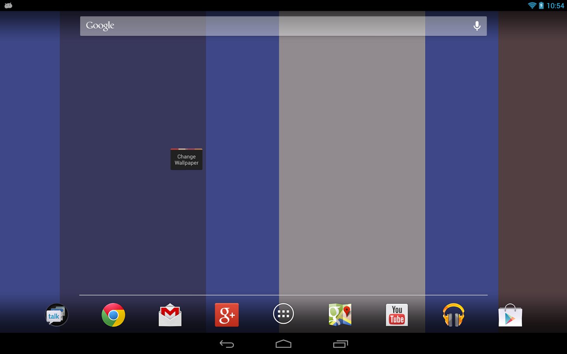Start voice search with the microphone
The image size is (567, 354).
pyautogui.click(x=477, y=26)
